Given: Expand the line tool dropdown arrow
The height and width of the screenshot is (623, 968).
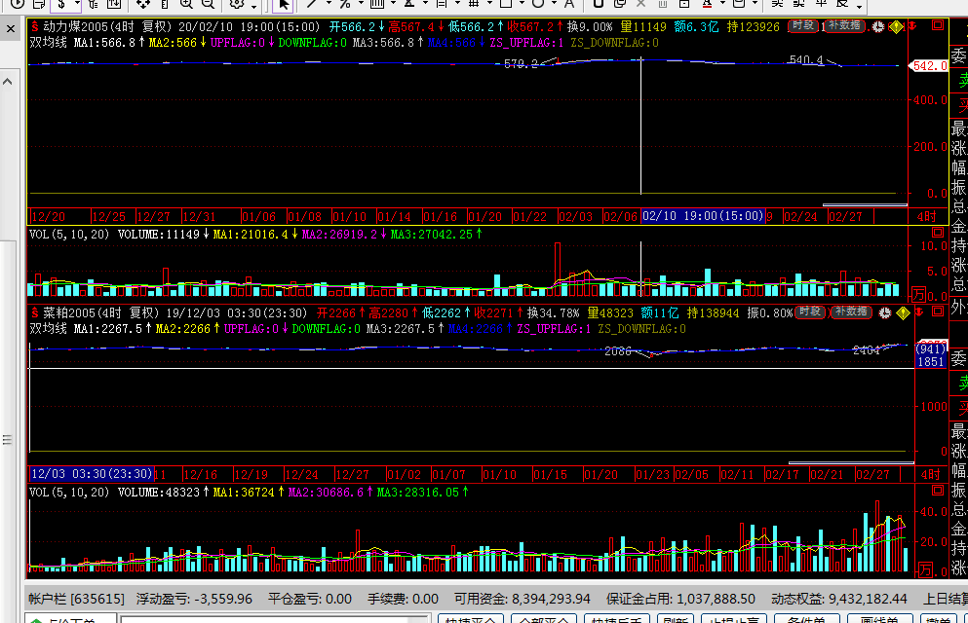Looking at the screenshot, I should [x=328, y=4].
